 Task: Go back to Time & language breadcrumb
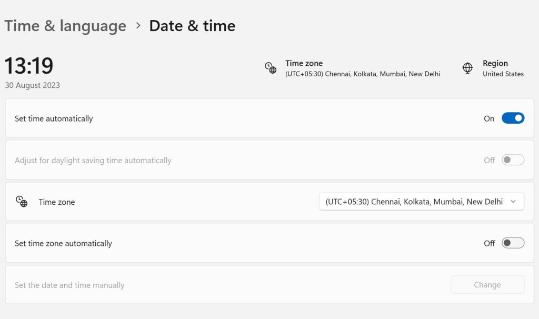(x=65, y=26)
